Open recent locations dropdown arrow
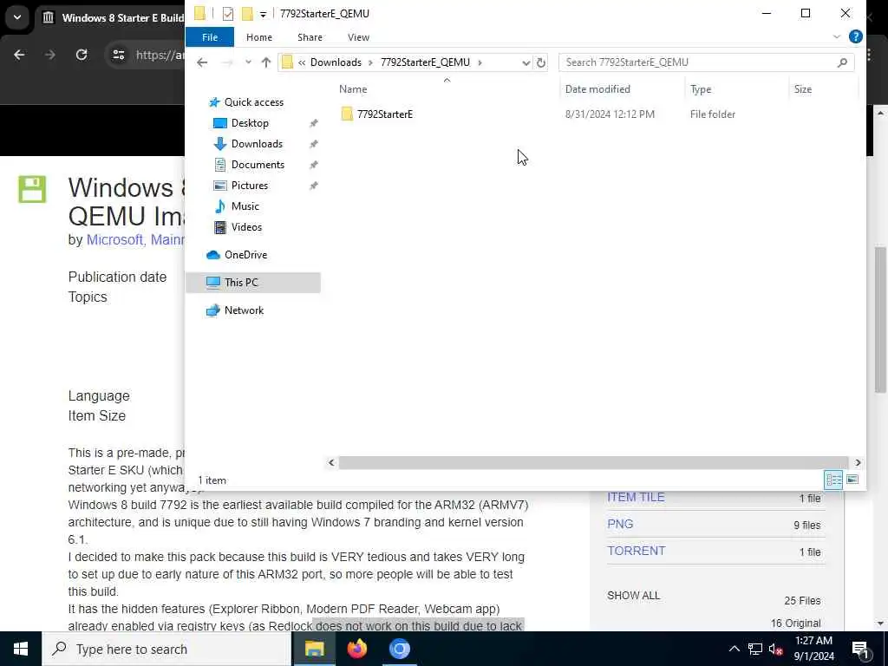888x666 pixels. (x=248, y=62)
